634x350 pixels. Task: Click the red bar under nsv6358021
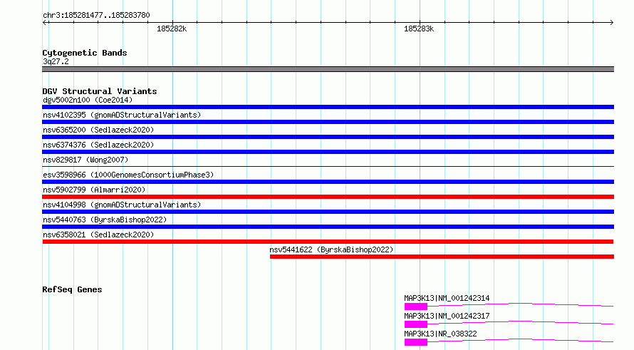[x=328, y=242]
